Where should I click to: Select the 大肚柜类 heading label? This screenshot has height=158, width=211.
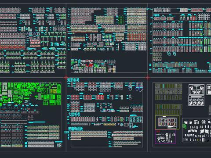pos(74,115)
